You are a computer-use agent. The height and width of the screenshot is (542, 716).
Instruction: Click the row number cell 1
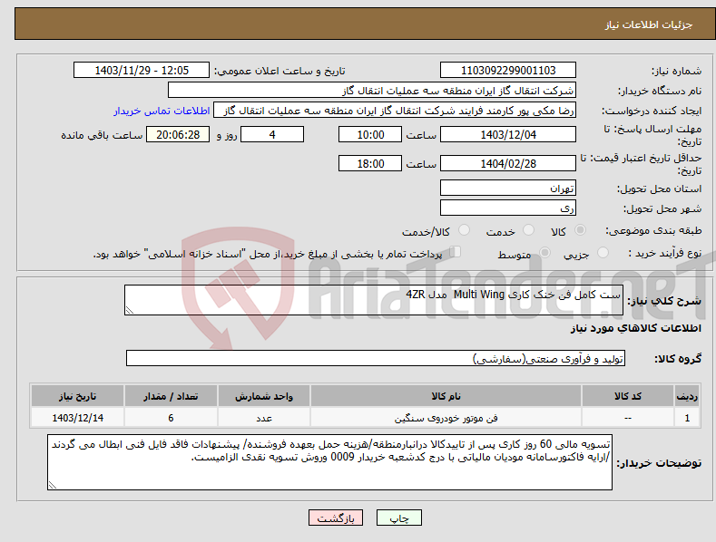(x=687, y=418)
